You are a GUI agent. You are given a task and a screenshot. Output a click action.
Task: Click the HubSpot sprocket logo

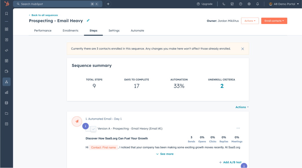point(7,4)
